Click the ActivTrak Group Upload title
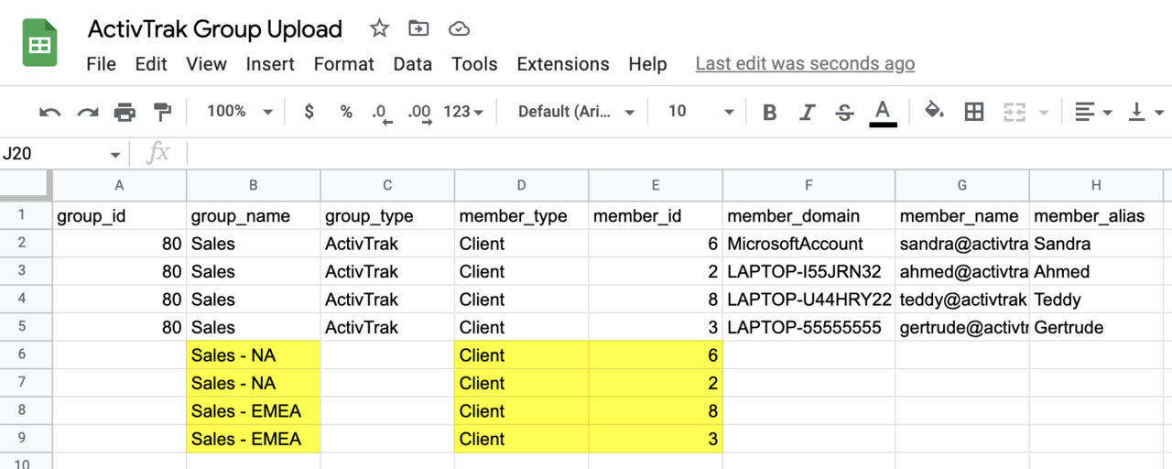The height and width of the screenshot is (469, 1172). point(215,28)
